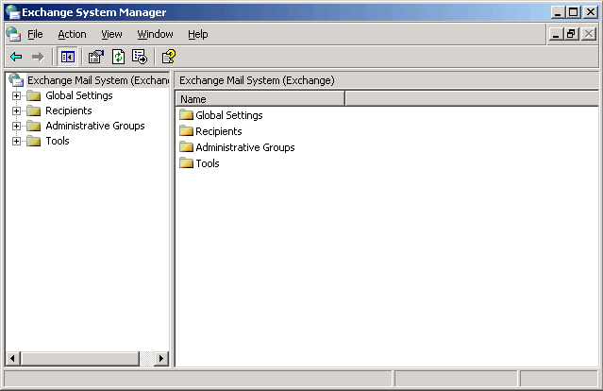Open Properties via toolbar icon
Viewport: 603px width, 391px height.
pos(96,57)
